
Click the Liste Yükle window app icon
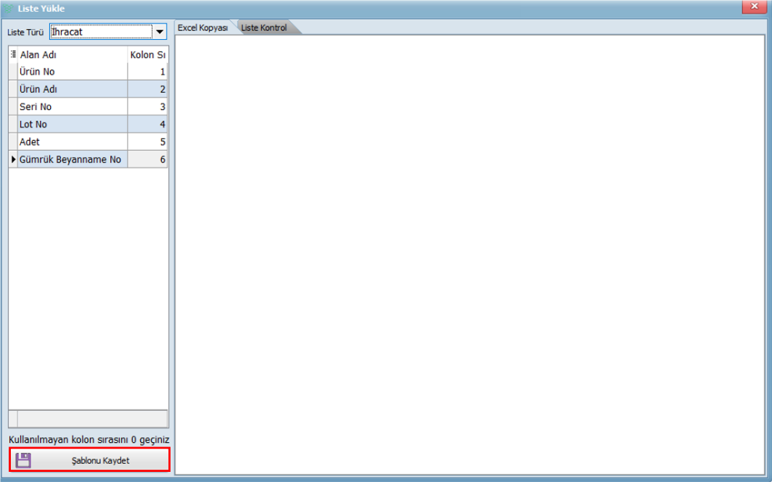(x=9, y=8)
